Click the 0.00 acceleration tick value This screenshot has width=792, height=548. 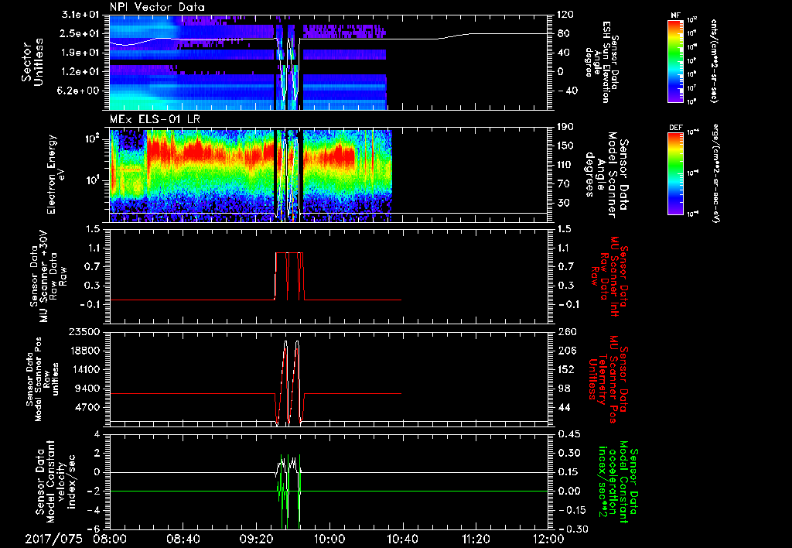568,491
